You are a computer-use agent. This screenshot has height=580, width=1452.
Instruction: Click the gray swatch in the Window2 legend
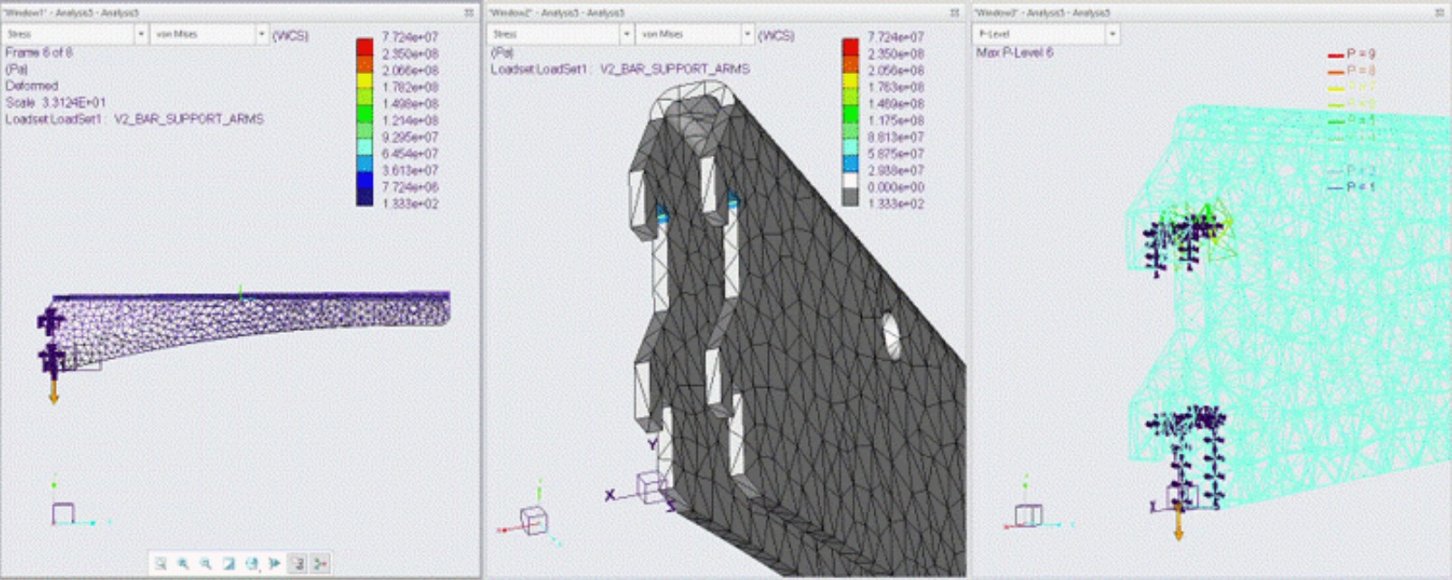click(850, 198)
